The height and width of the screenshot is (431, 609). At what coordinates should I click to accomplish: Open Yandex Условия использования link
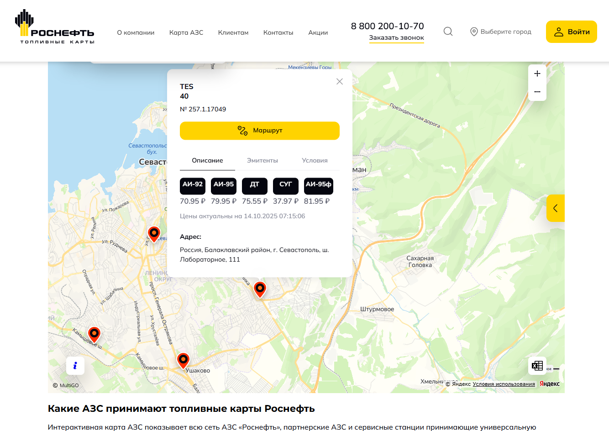tap(504, 384)
